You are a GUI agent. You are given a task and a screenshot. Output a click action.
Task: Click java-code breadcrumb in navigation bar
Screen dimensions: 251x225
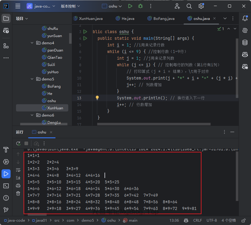[14, 220]
